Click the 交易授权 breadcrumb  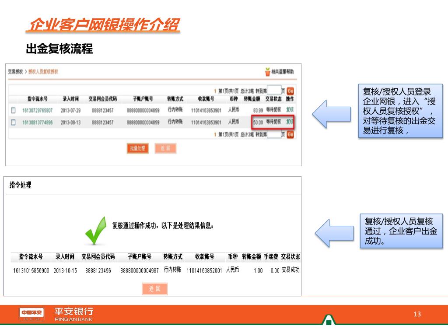pos(15,72)
